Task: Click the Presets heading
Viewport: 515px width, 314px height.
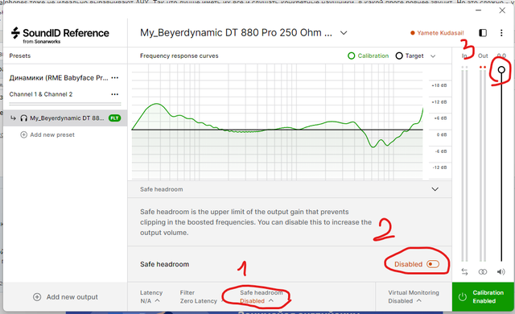Action: tap(19, 56)
